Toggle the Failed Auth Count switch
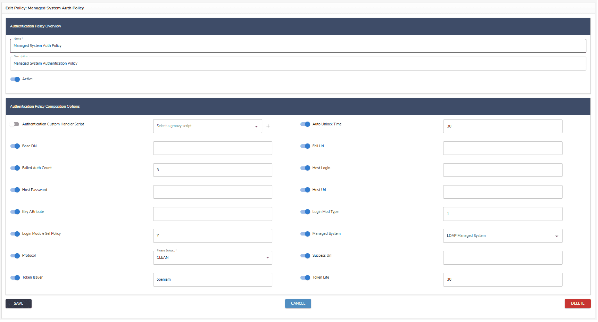The width and height of the screenshot is (598, 322). [x=15, y=168]
